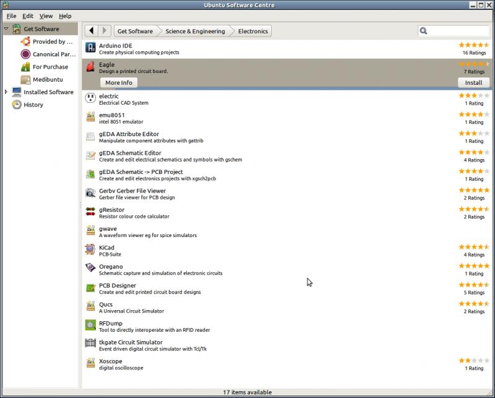Select the 'intel 8051 emulator' description
The height and width of the screenshot is (398, 495).
point(121,121)
